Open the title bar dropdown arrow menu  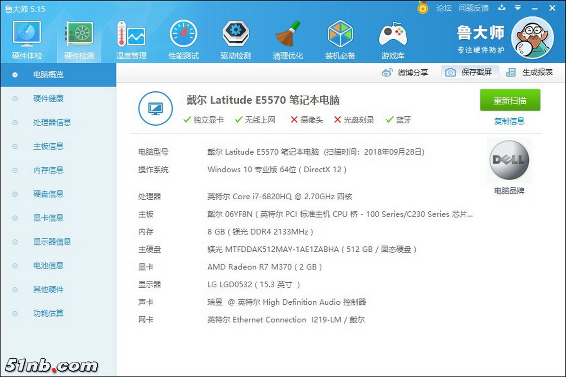pos(518,8)
